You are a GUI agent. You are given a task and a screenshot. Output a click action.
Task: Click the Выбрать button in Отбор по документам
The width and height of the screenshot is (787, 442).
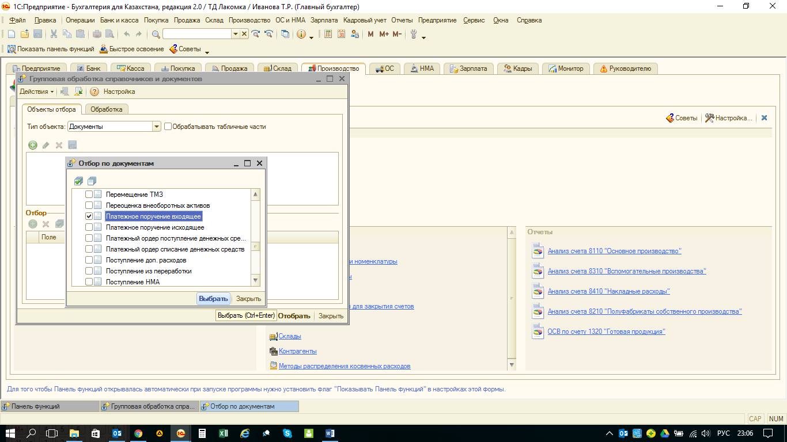pos(214,299)
